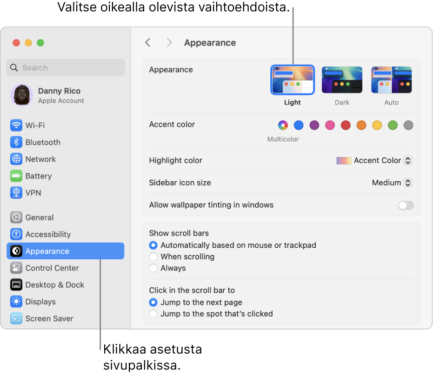Pick the pink accent color

330,125
